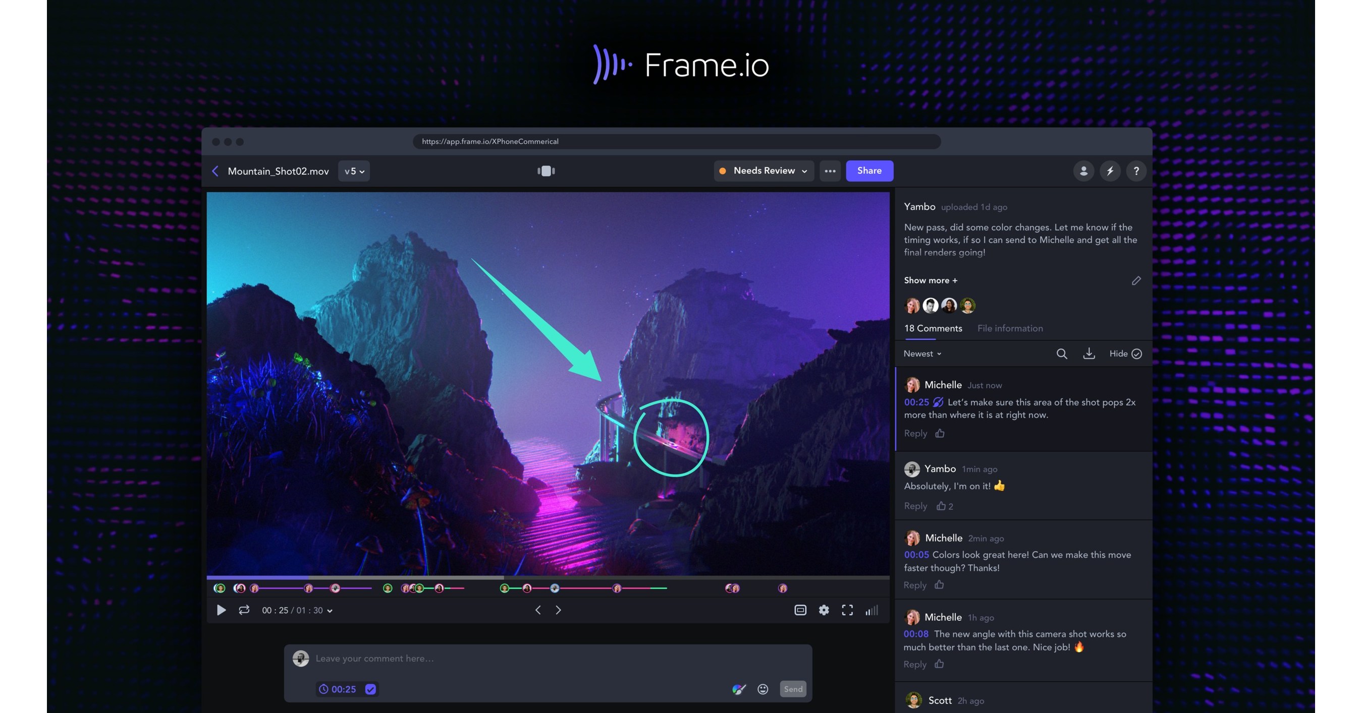This screenshot has height=713, width=1362.
Task: Open the lightning quick actions menu
Action: point(1110,170)
